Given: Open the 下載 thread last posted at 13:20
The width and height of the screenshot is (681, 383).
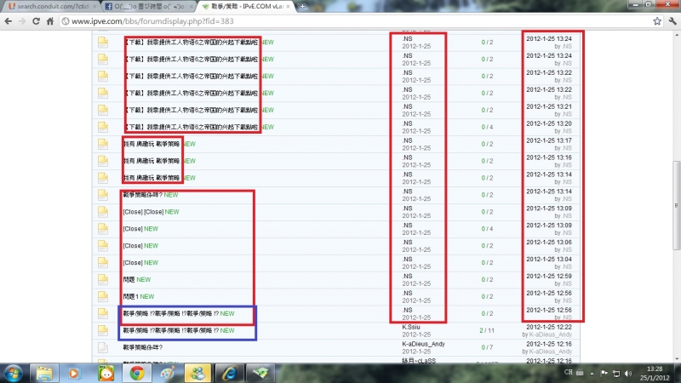Looking at the screenshot, I should pos(191,127).
